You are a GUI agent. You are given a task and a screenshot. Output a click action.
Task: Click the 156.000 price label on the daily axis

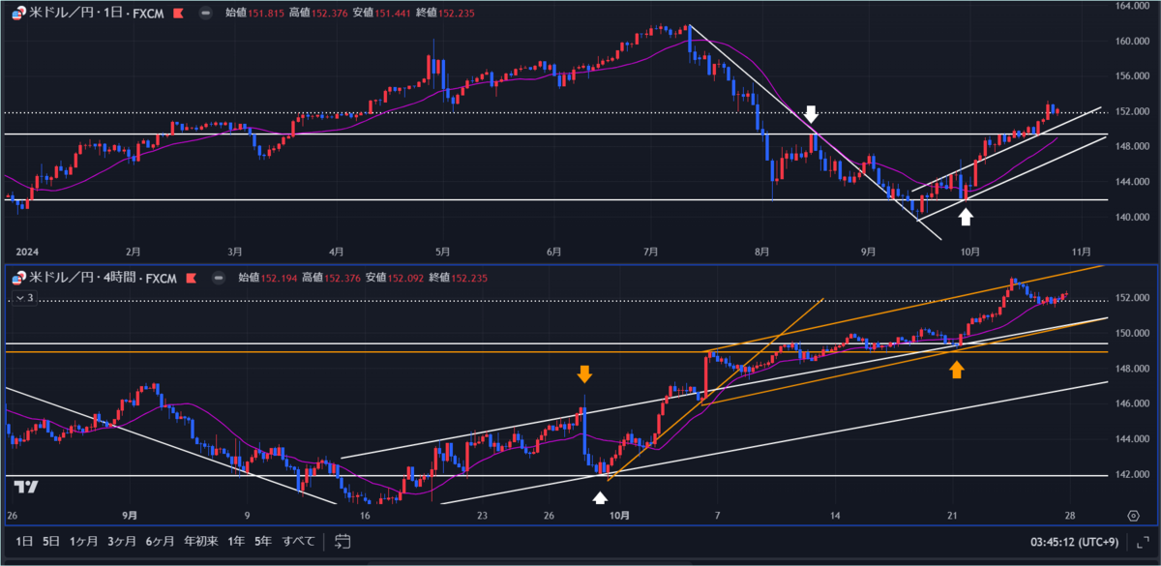(x=1130, y=76)
